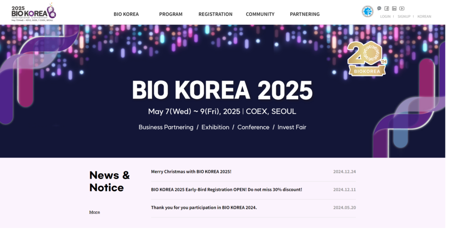This screenshot has width=449, height=252.
Task: Click the Conference text in the banner
Action: tap(253, 127)
